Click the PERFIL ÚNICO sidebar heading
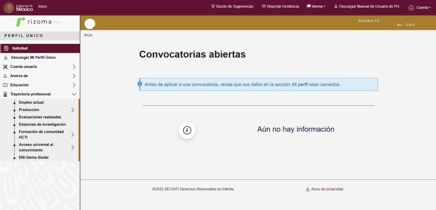This screenshot has width=436, height=210. click(x=24, y=36)
